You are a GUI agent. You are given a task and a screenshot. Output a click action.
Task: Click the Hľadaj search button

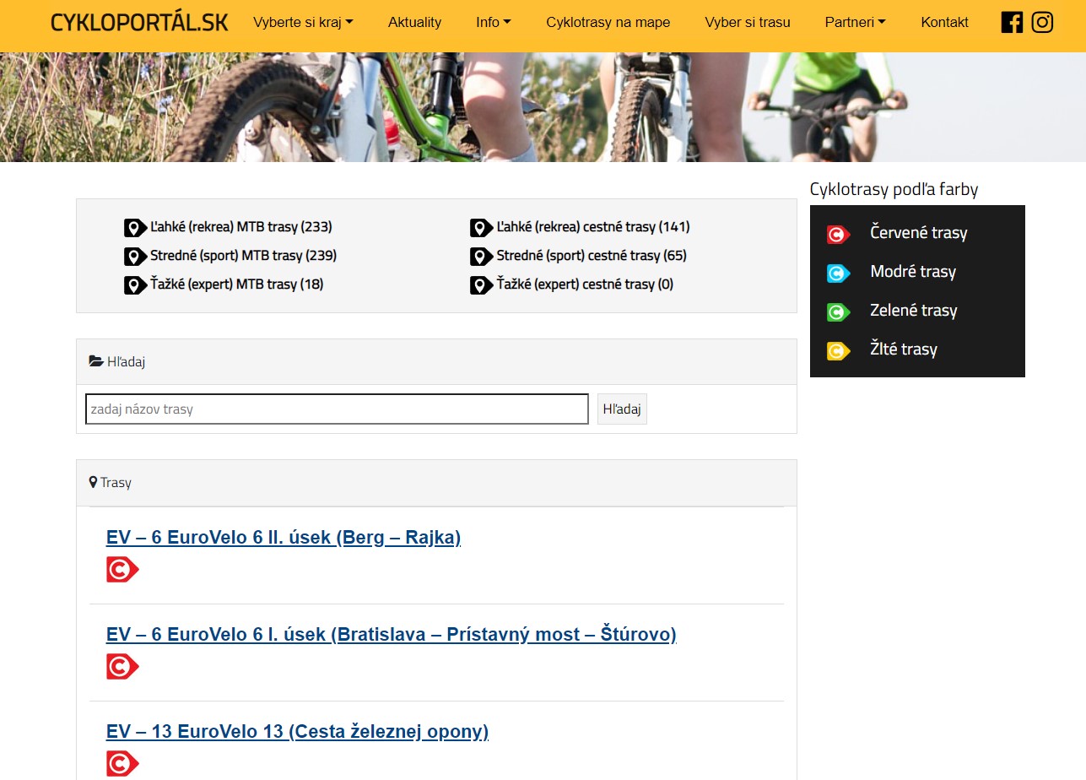coord(622,409)
